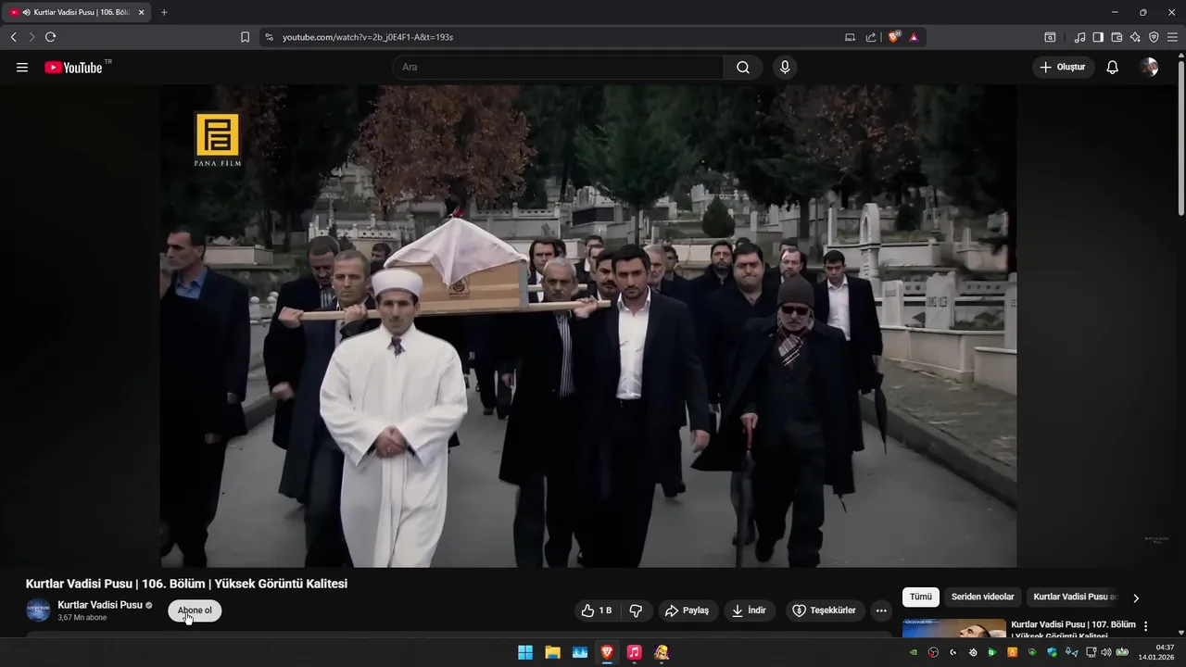
Task: Open the tab search icon
Action: pos(1050,37)
